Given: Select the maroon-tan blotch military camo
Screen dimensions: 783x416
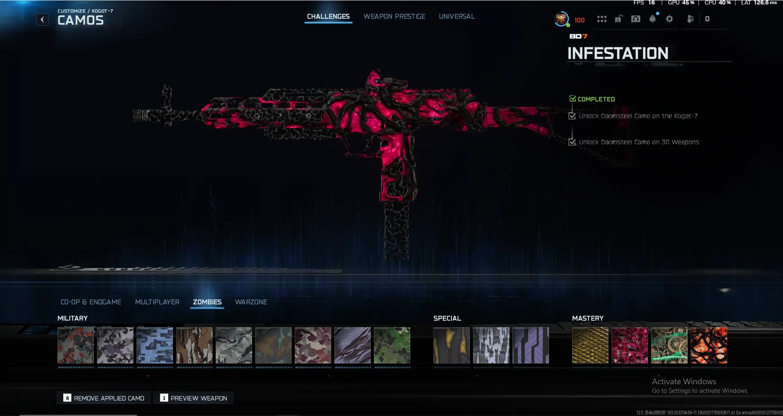Looking at the screenshot, I should pyautogui.click(x=313, y=345).
